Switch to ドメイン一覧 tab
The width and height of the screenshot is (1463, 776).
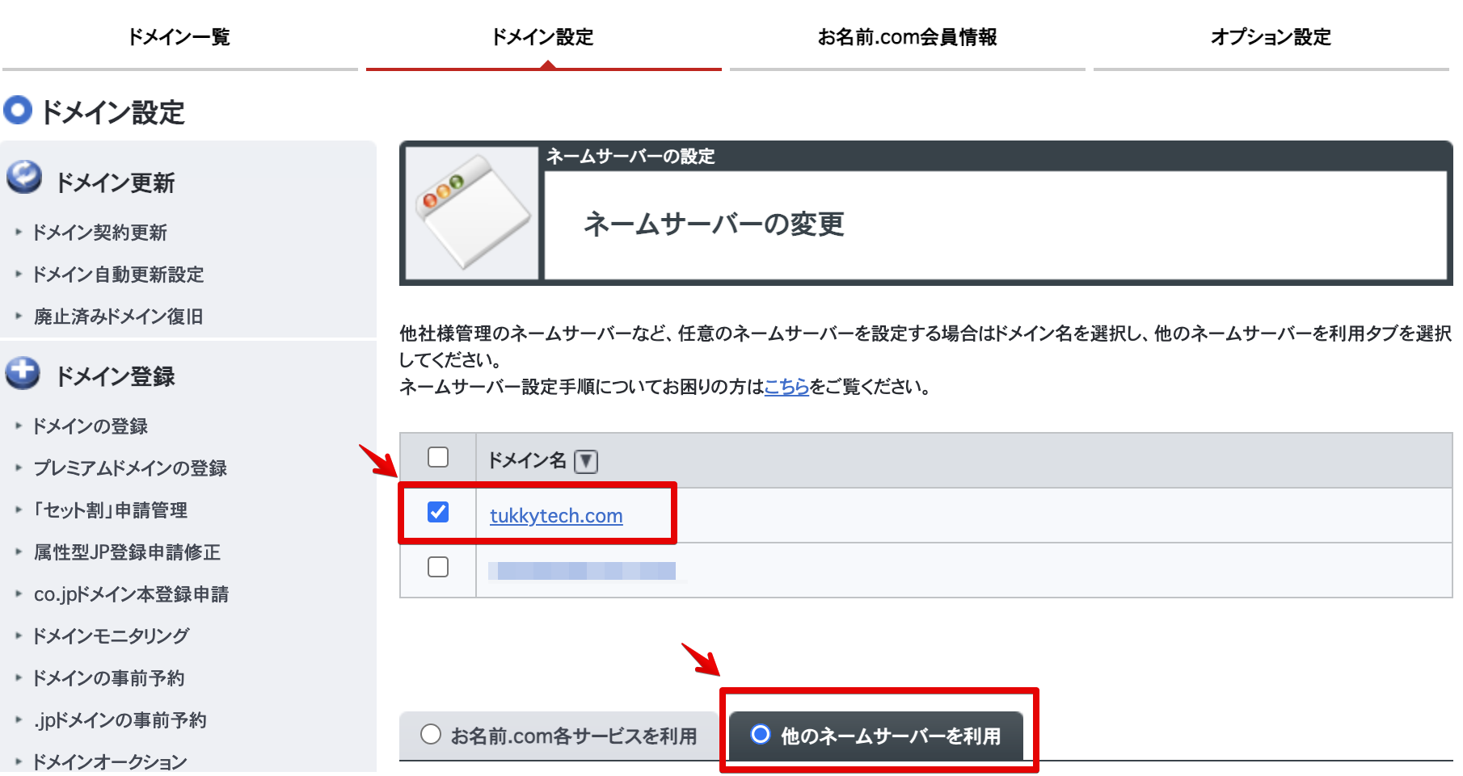[179, 37]
